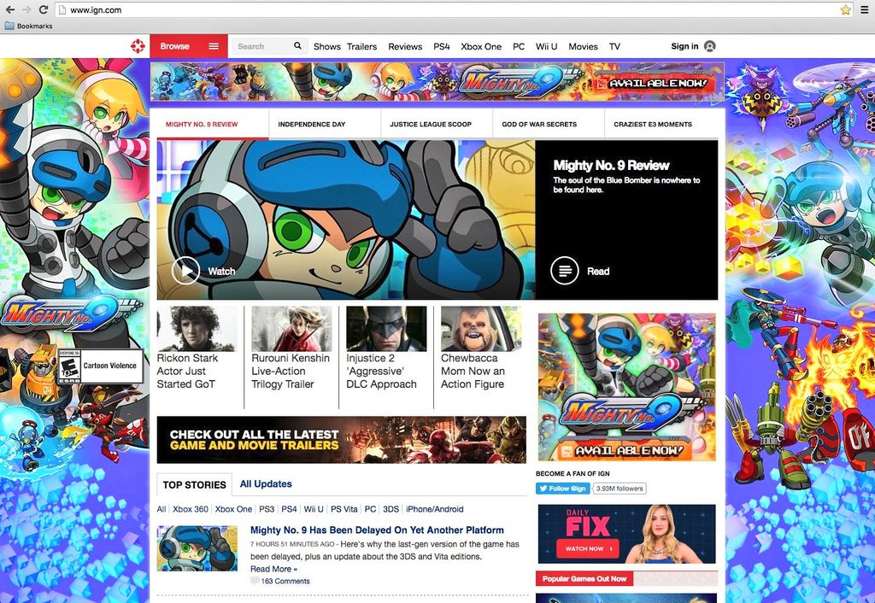Click the IGN logo icon
The image size is (875, 603).
(x=138, y=46)
